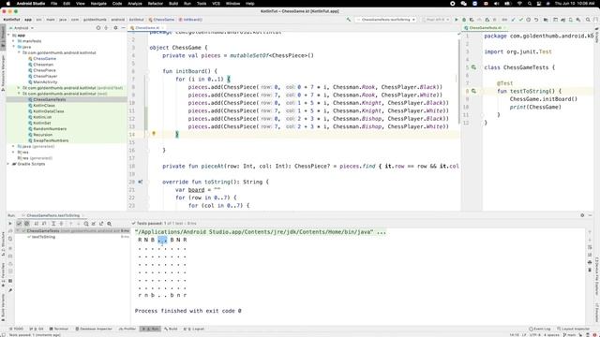Open the Refactor menu

coord(156,4)
